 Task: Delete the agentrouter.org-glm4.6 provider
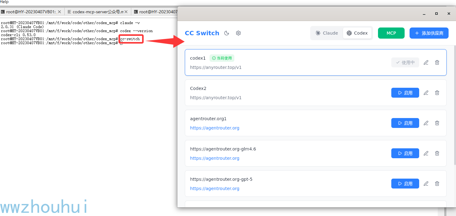[437, 153]
